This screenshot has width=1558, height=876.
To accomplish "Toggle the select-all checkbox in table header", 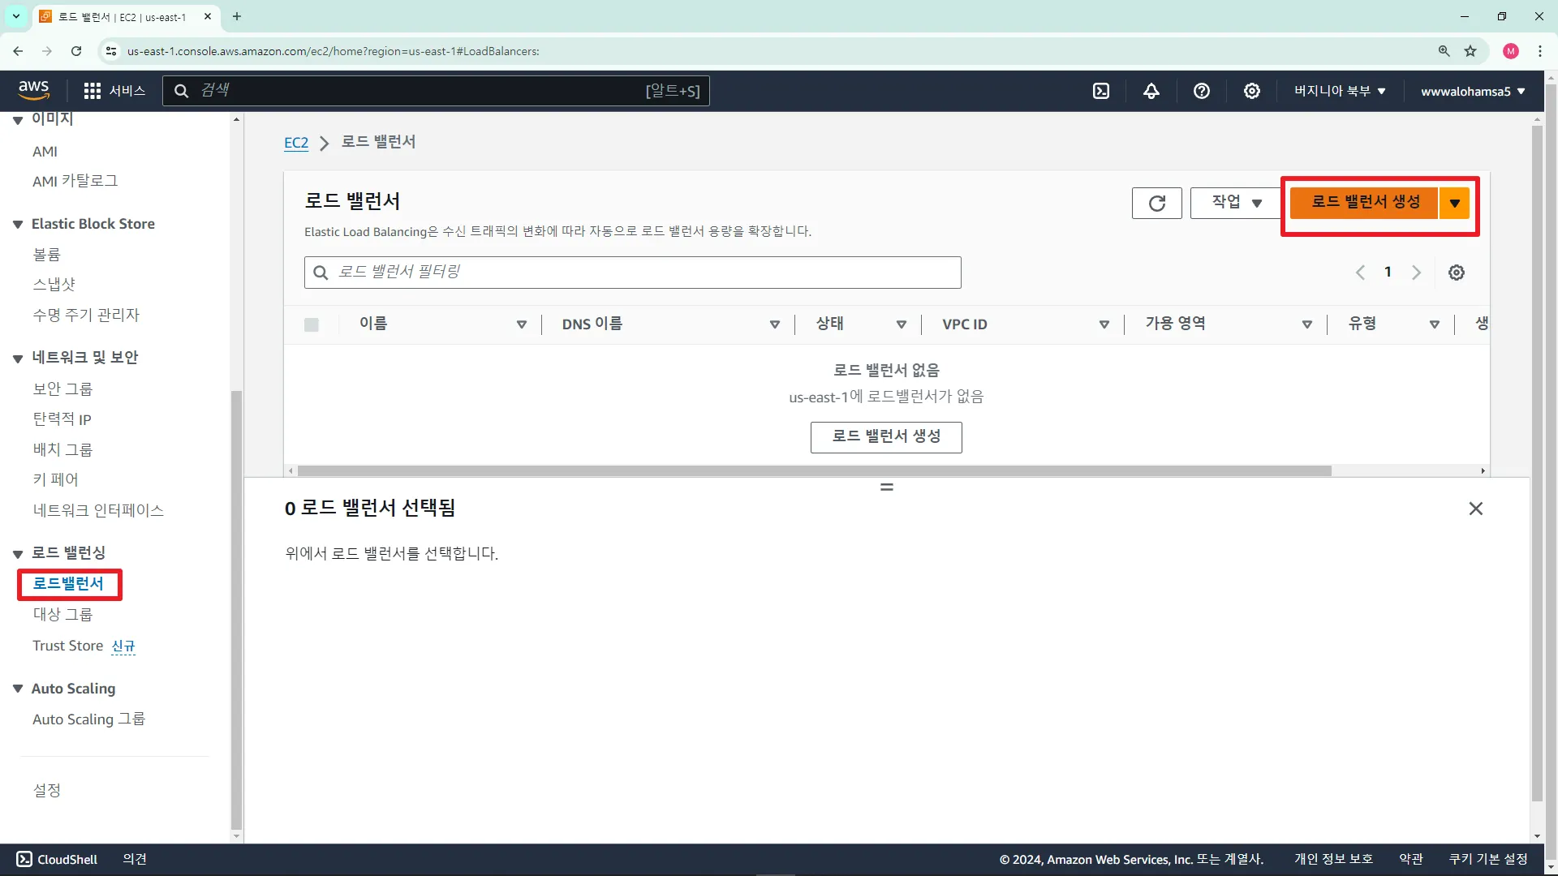I will 312,324.
